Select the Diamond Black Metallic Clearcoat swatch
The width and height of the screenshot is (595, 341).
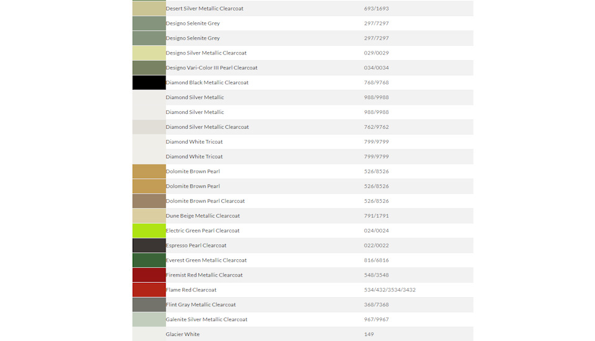tap(149, 82)
